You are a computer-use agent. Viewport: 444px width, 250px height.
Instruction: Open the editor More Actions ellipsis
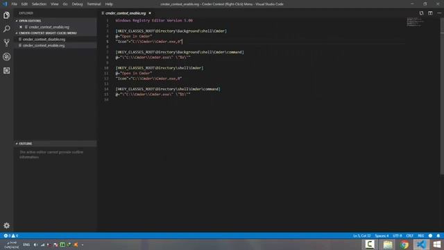(439, 13)
